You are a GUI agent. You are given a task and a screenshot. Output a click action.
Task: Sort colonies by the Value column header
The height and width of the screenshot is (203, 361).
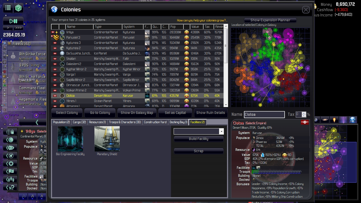197,27
